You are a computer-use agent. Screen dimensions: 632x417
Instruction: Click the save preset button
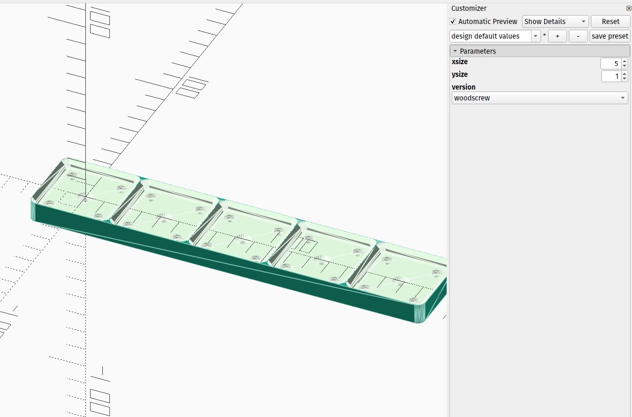pos(609,36)
